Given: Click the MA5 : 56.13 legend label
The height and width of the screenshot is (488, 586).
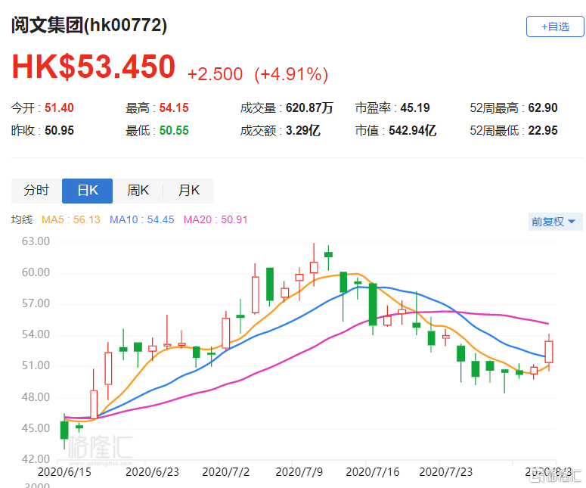Looking at the screenshot, I should [71, 219].
